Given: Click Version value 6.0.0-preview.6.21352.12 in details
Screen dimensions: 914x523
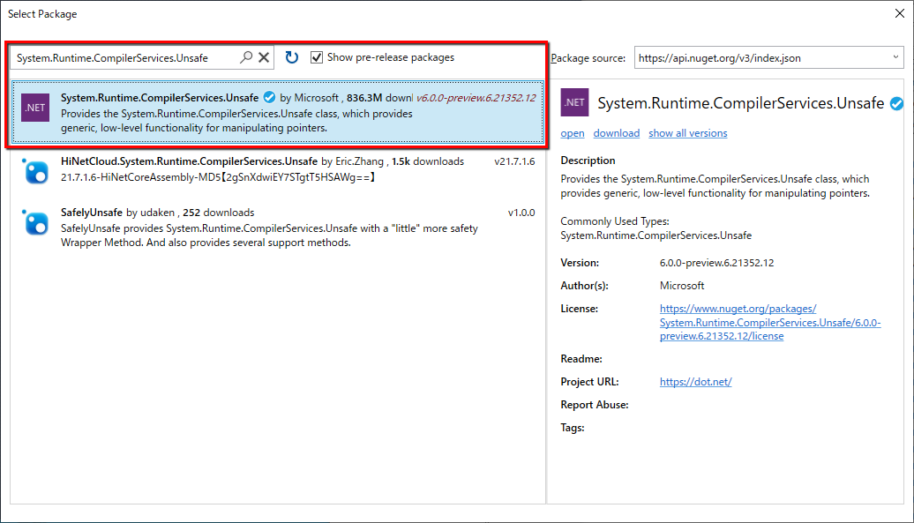Looking at the screenshot, I should click(x=716, y=263).
